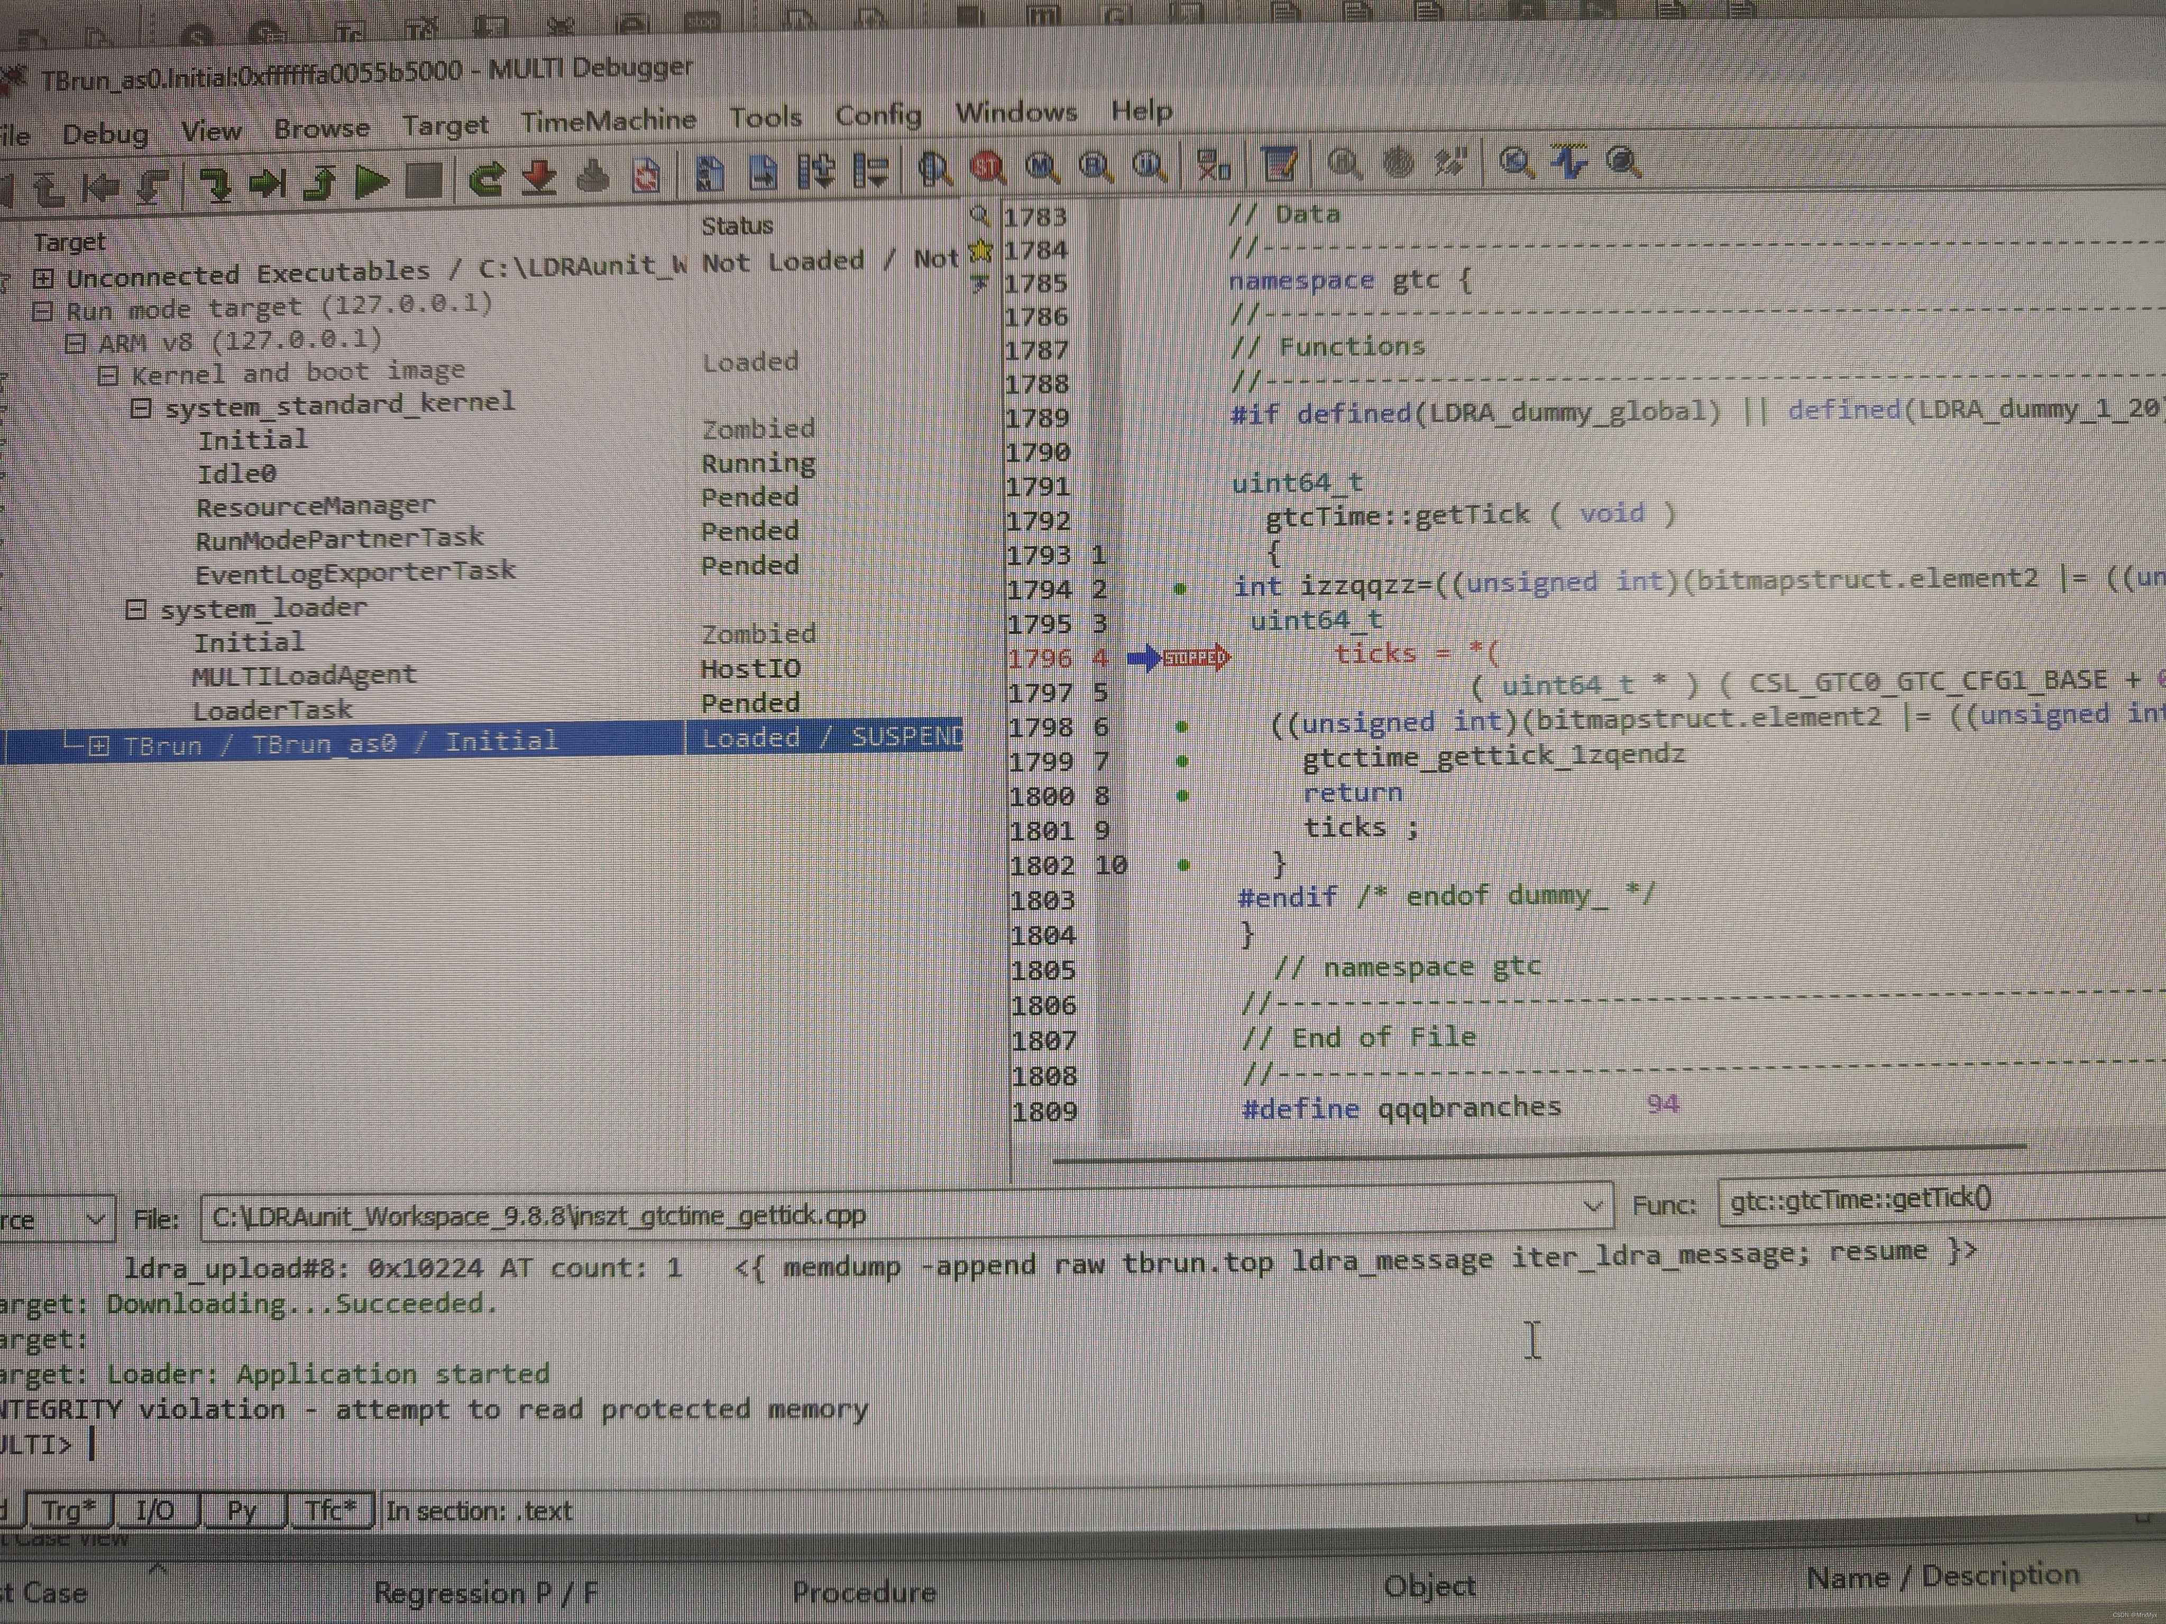Click the breakpoints window icon with red X
2166x1624 pixels.
click(1213, 164)
